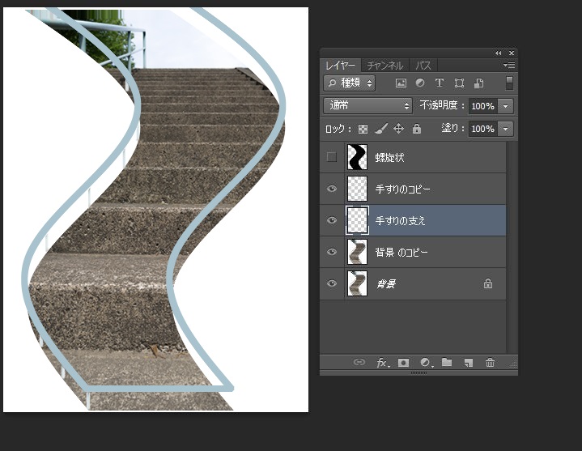This screenshot has width=582, height=451.
Task: Hide the 手すりのコピー layer
Action: (332, 189)
